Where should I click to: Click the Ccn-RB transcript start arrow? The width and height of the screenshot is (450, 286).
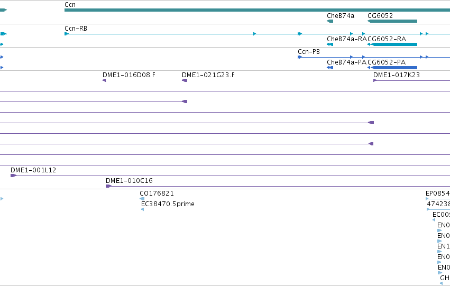click(x=67, y=34)
